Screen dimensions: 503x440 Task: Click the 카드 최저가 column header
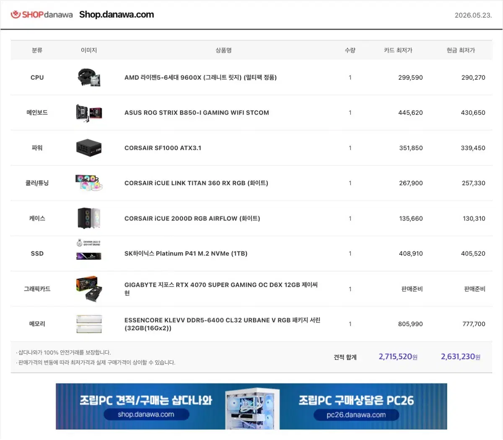coord(398,50)
